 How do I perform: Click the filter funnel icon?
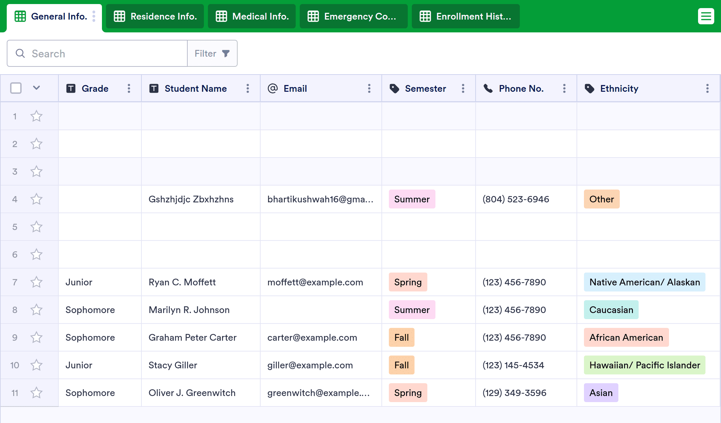tap(226, 53)
